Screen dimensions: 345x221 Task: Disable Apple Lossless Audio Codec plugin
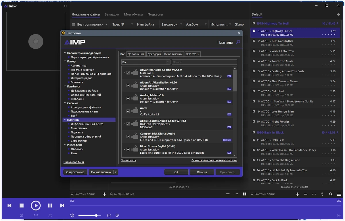(x=128, y=124)
